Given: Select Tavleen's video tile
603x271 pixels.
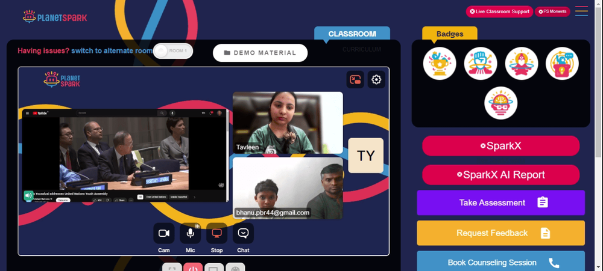Looking at the screenshot, I should [288, 123].
